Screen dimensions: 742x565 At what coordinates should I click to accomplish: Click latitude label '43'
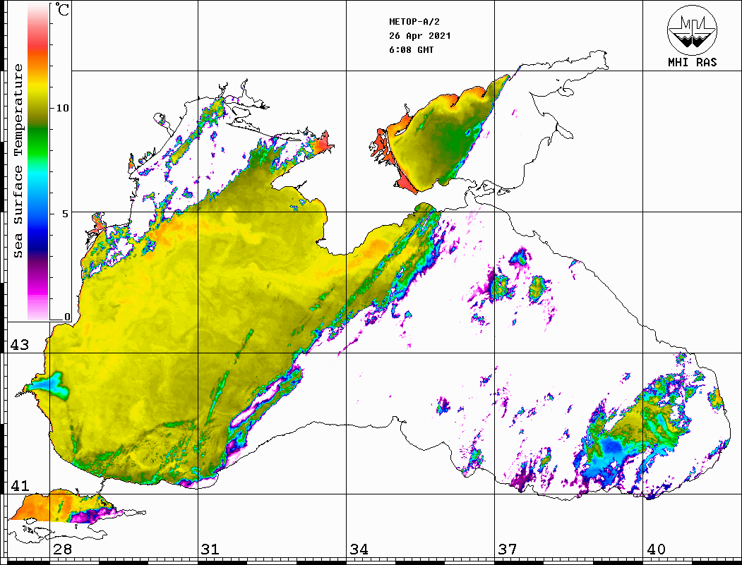click(x=19, y=345)
